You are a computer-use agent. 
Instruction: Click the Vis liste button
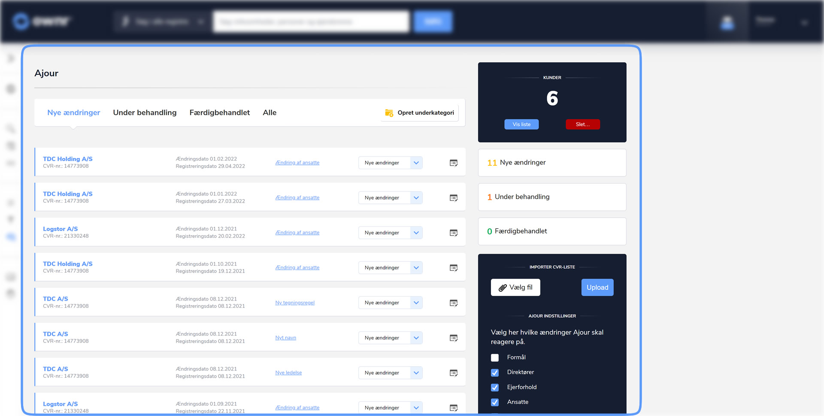click(521, 124)
